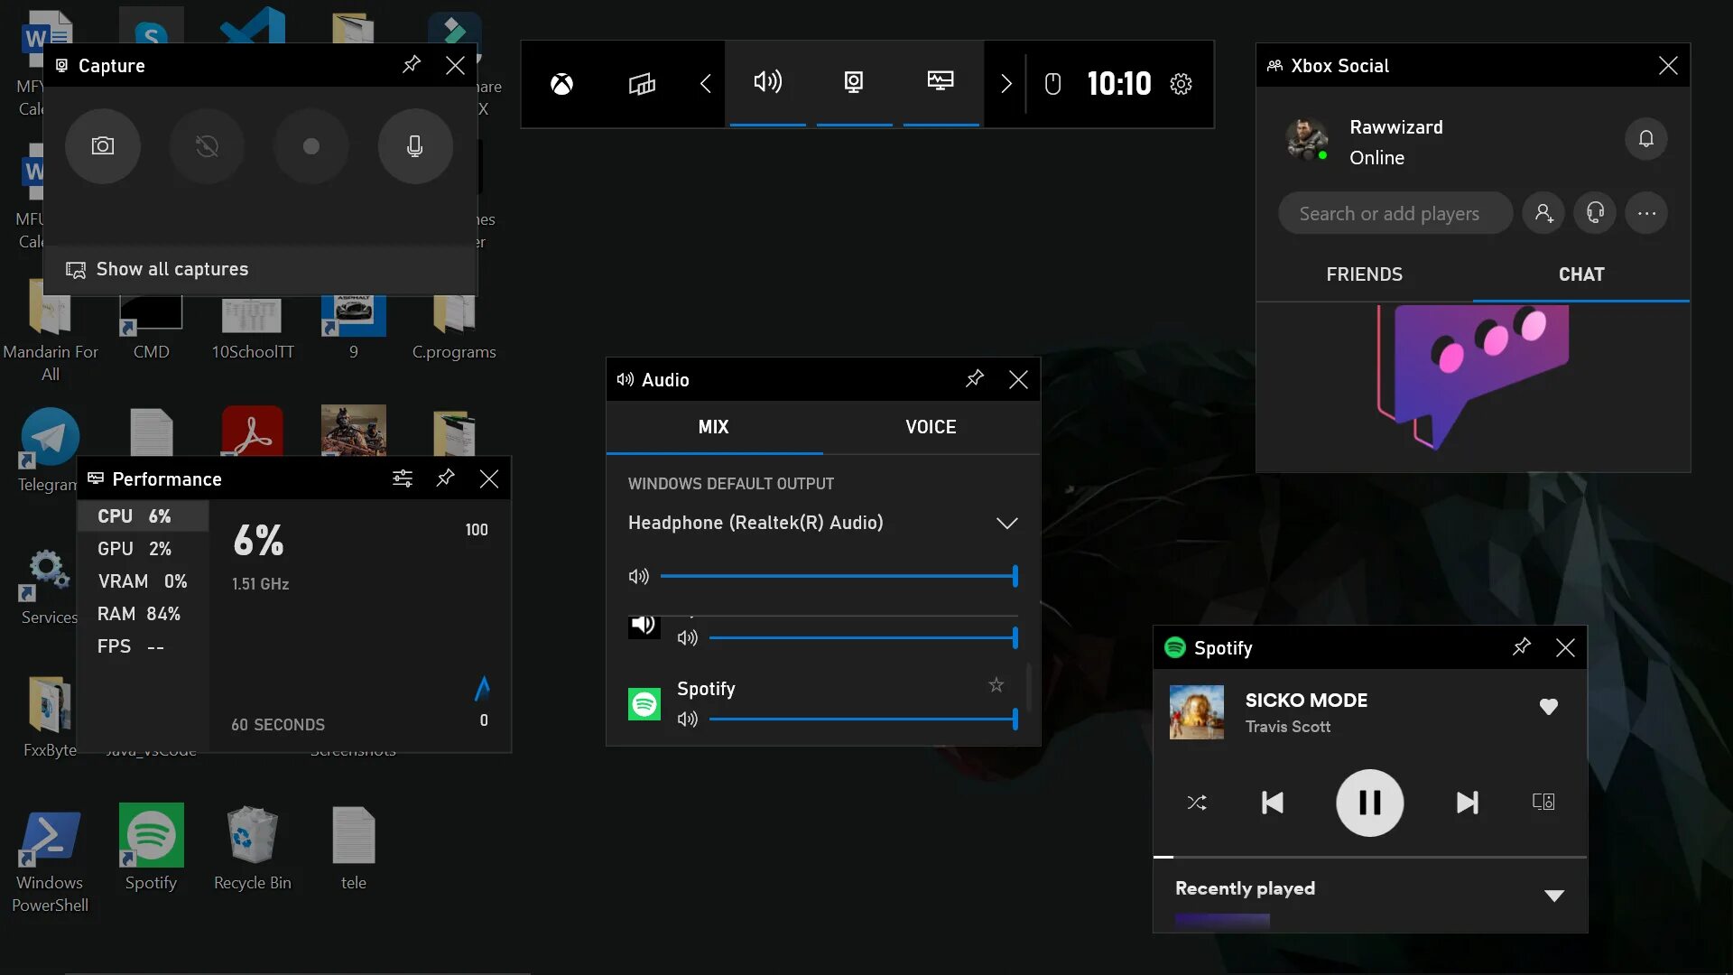Toggle shuffle playback in Spotify
This screenshot has width=1733, height=975.
(1196, 801)
